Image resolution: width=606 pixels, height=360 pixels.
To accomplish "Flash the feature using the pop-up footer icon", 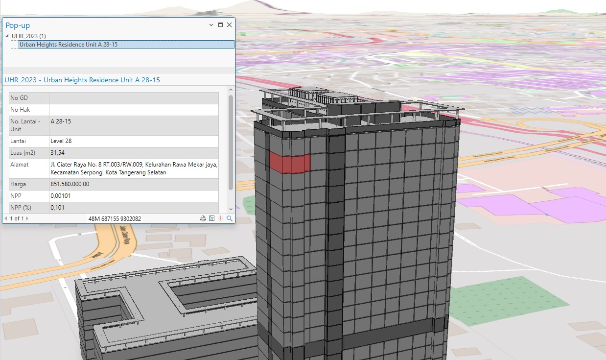I will coord(220,218).
